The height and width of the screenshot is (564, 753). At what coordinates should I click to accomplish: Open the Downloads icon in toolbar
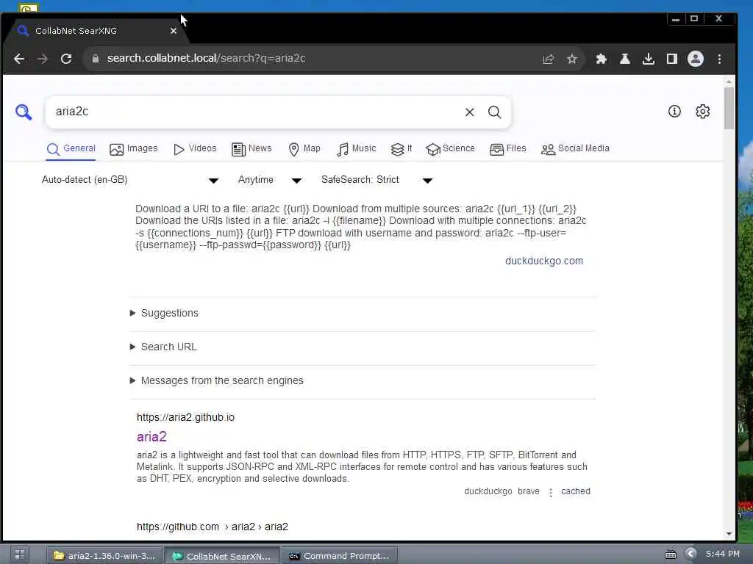coord(649,59)
